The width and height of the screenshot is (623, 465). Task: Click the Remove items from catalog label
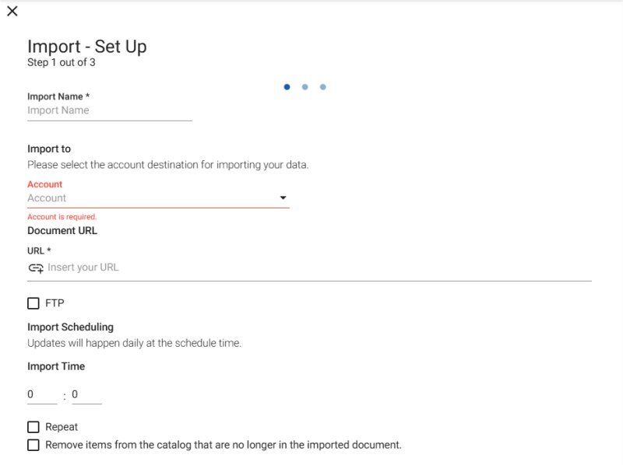coord(224,446)
